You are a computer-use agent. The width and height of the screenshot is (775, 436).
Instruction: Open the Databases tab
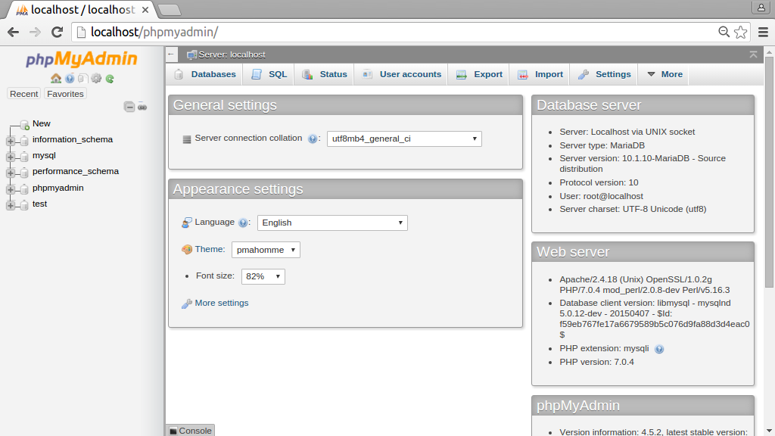coord(205,74)
